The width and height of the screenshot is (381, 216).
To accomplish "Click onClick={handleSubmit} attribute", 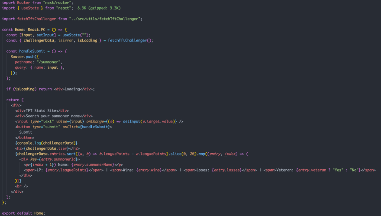I will [x=87, y=126].
